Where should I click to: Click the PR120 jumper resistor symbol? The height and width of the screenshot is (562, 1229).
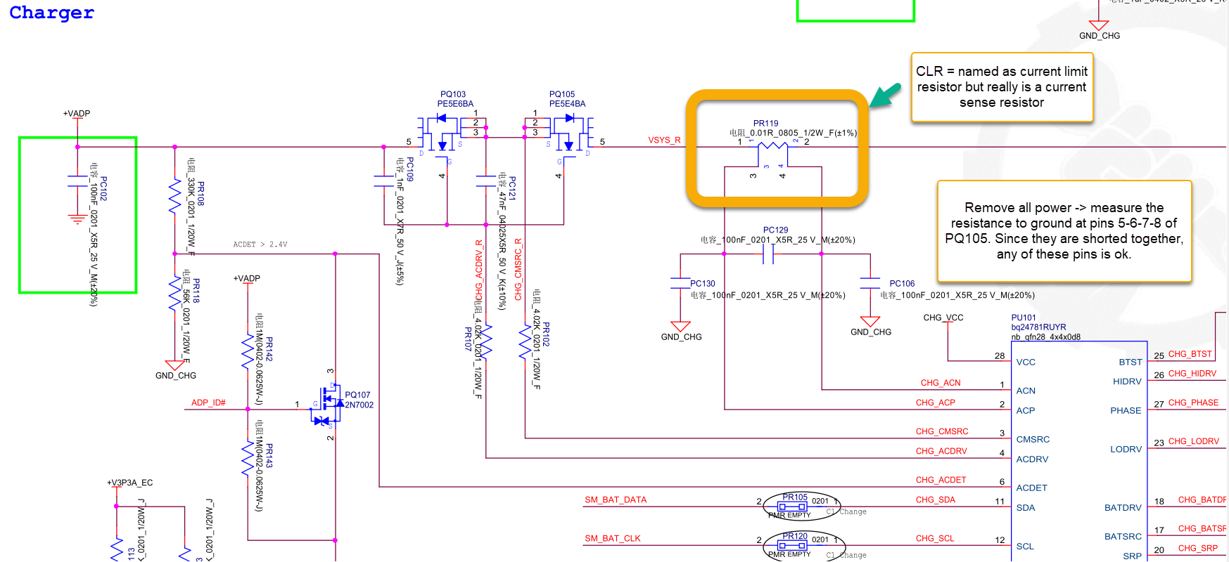[792, 544]
